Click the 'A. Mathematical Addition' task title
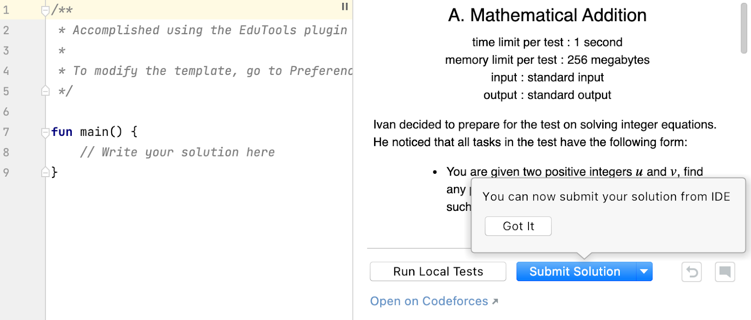This screenshot has width=751, height=320. point(547,15)
